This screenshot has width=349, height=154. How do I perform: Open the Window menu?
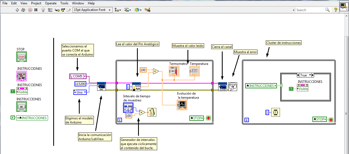[x=78, y=3]
